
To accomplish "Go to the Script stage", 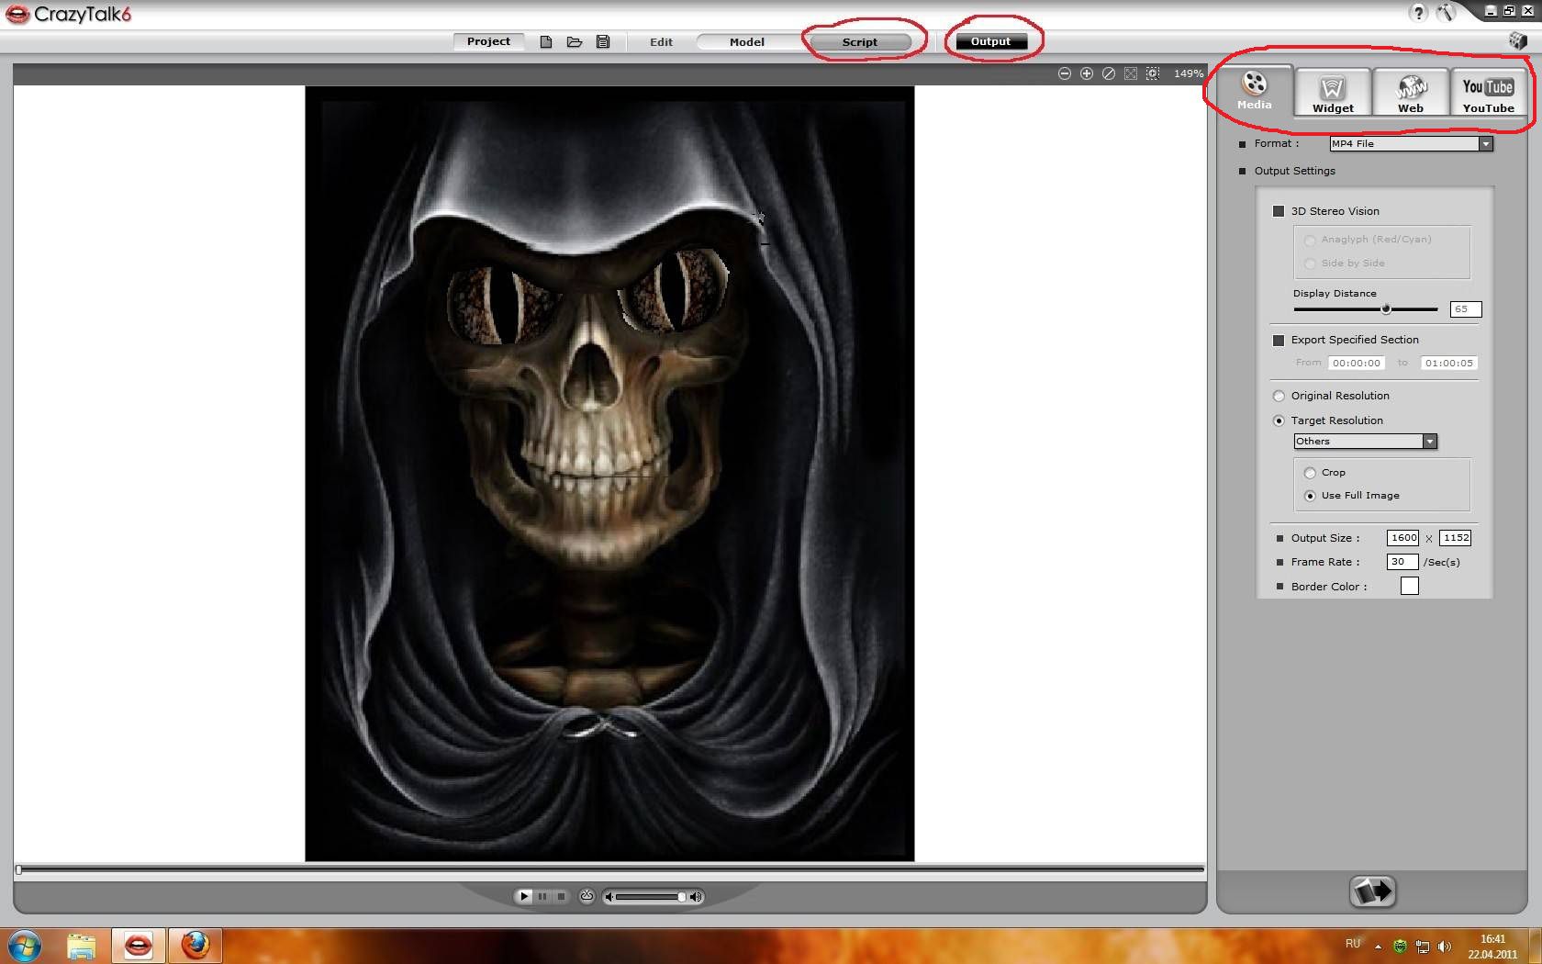I will click(x=860, y=42).
